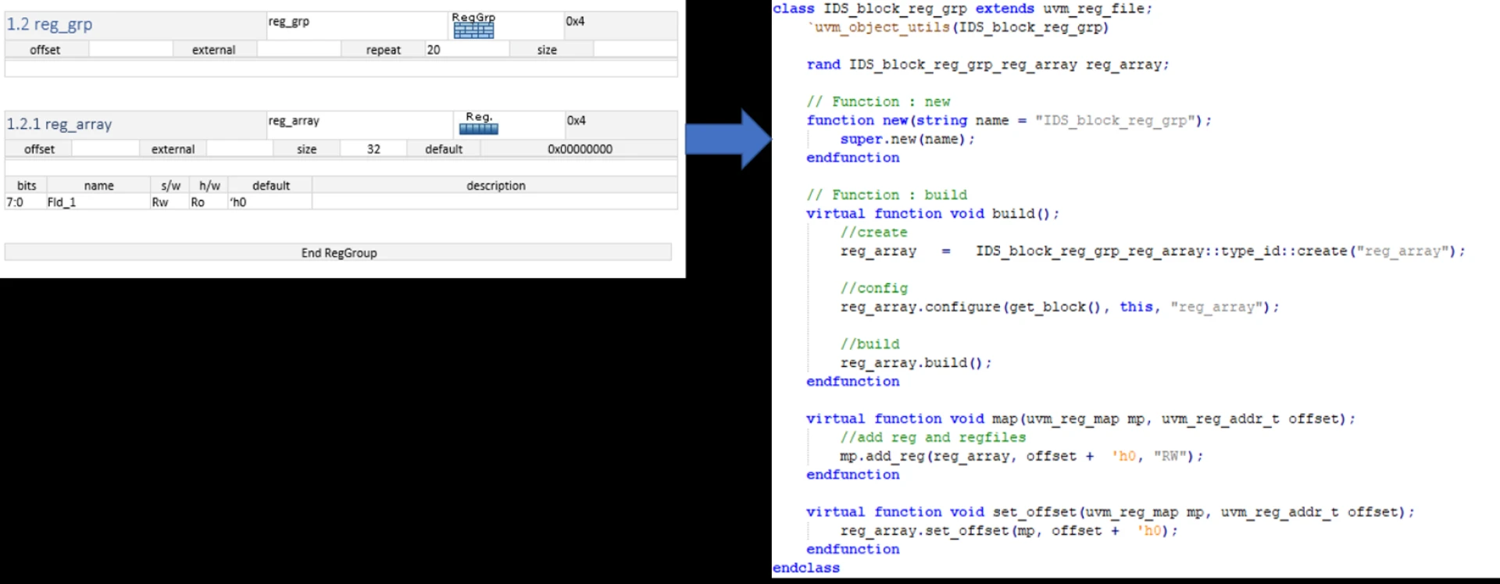1500x584 pixels.
Task: Click the End RegGroup bar
Action: pos(338,253)
